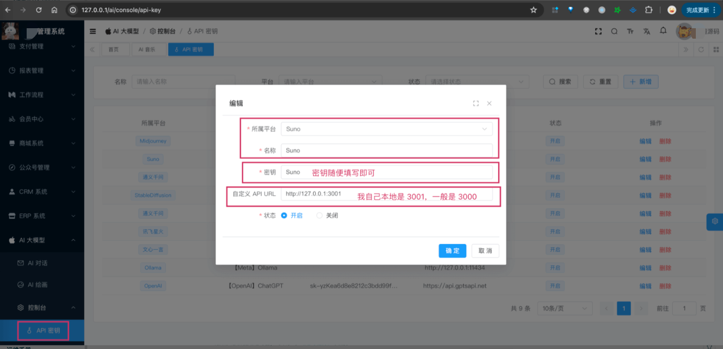Click the 自定义 API URL input field

coord(387,194)
